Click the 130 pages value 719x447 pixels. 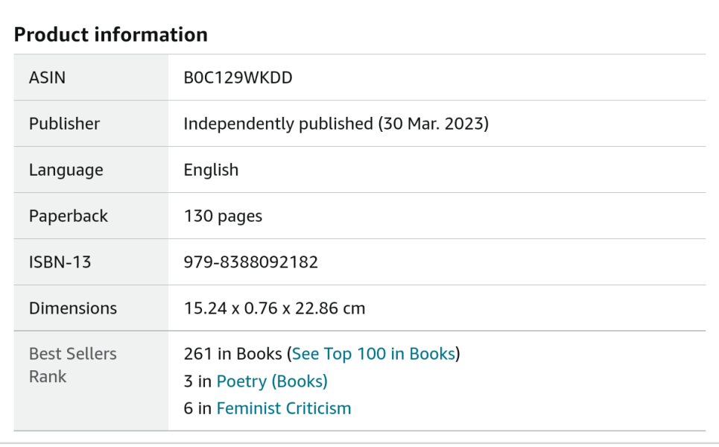tap(224, 216)
